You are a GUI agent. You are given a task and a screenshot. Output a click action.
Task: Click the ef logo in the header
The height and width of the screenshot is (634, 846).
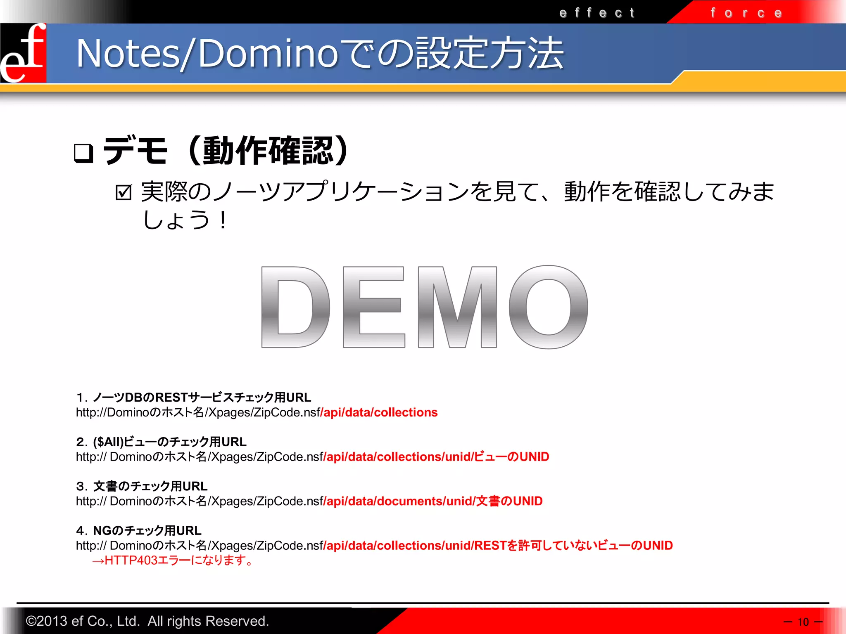[23, 53]
